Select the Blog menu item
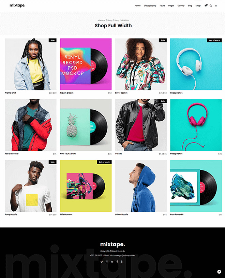This screenshot has height=278, width=225. [190, 6]
